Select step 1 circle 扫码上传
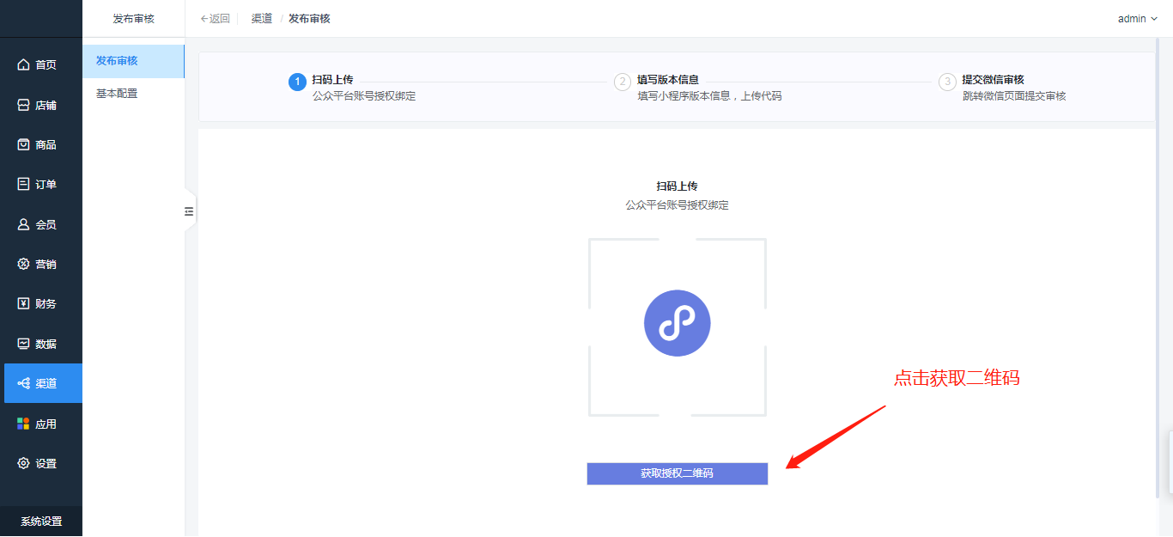Image resolution: width=1173 pixels, height=537 pixels. pos(297,82)
